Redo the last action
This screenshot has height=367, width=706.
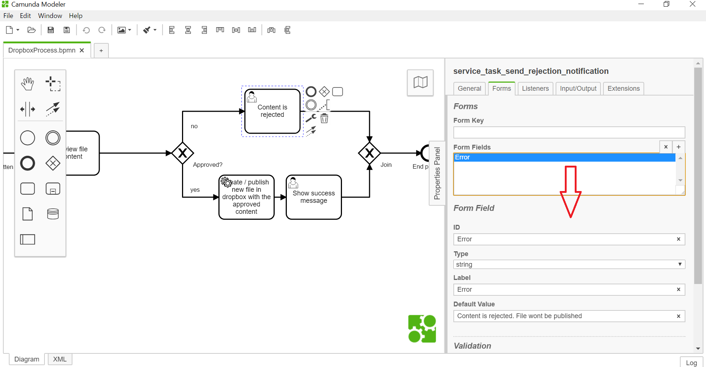102,30
